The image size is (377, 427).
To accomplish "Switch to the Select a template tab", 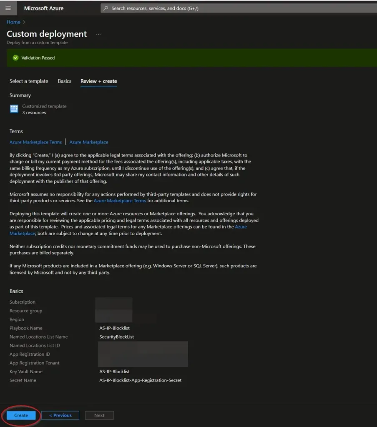I will coord(29,81).
